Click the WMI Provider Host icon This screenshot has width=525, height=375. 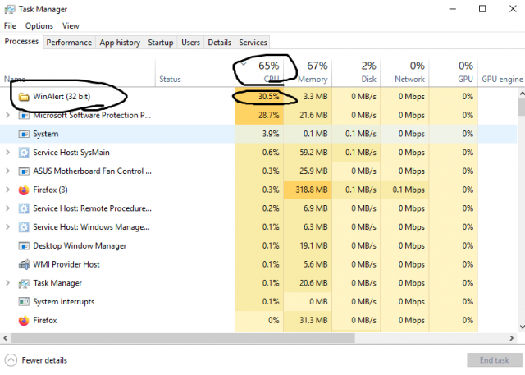pyautogui.click(x=24, y=264)
